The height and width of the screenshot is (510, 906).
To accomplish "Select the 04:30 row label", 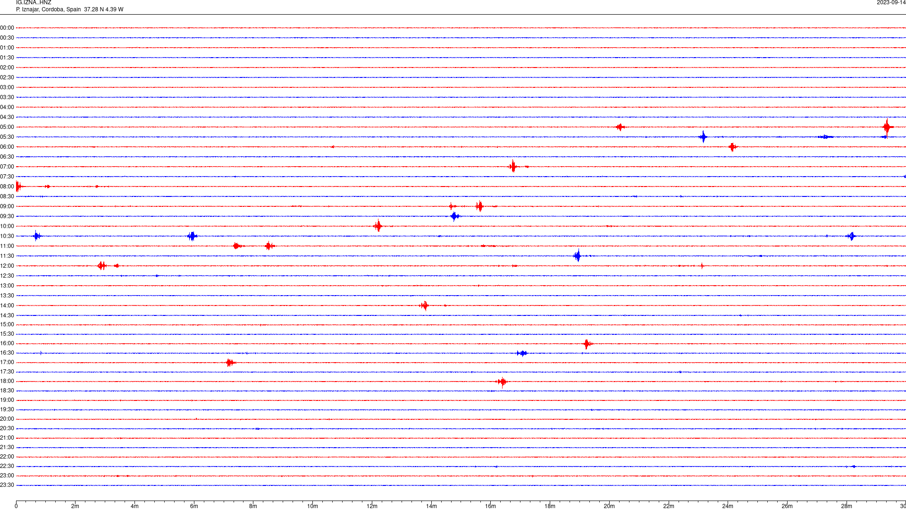I will pos(7,117).
